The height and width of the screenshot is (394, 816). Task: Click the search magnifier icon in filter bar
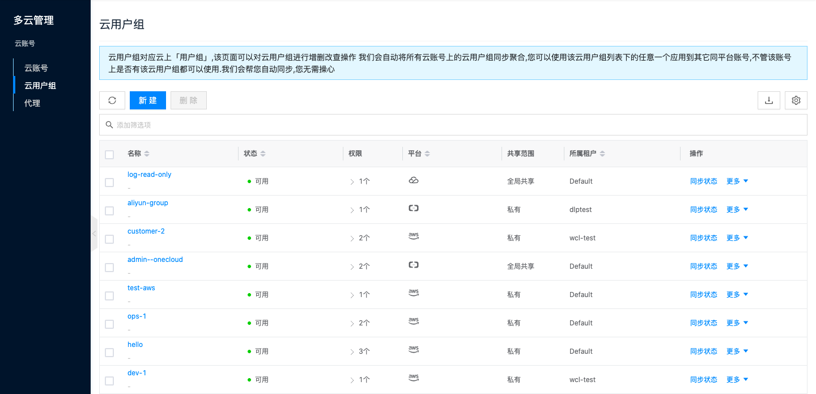click(x=109, y=125)
